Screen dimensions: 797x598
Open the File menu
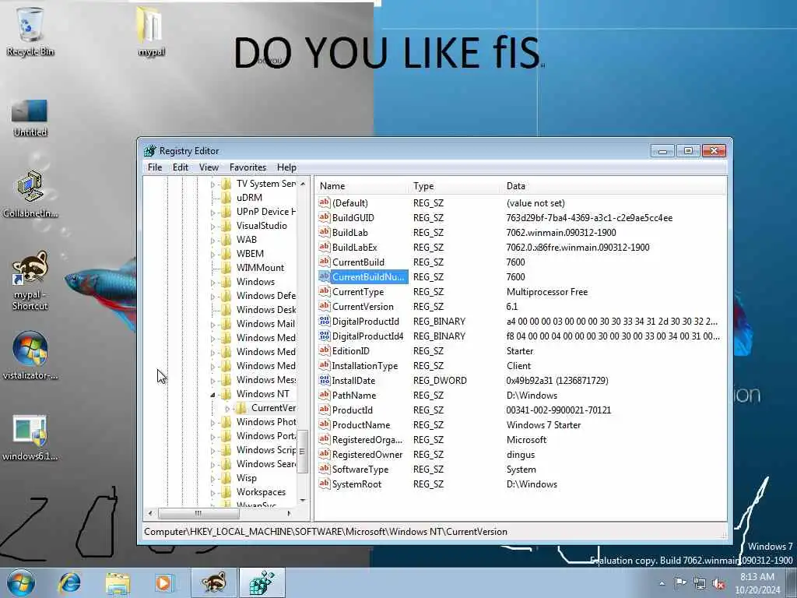click(x=155, y=167)
